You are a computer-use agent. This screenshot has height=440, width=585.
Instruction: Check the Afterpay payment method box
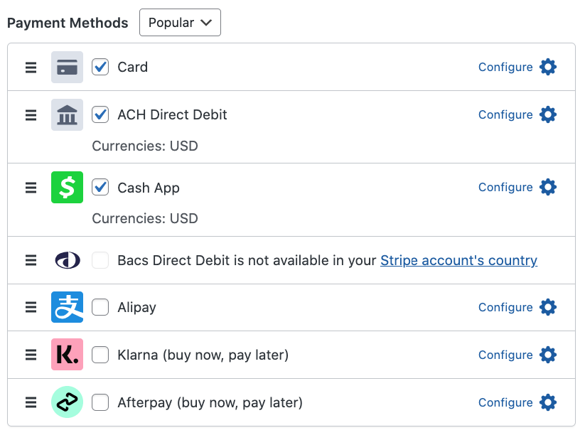[100, 403]
